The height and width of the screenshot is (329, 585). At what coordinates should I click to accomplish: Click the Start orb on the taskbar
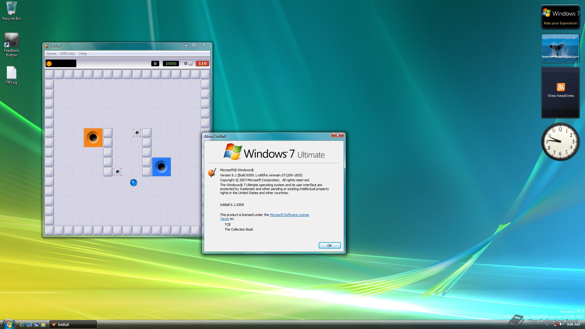(9, 324)
